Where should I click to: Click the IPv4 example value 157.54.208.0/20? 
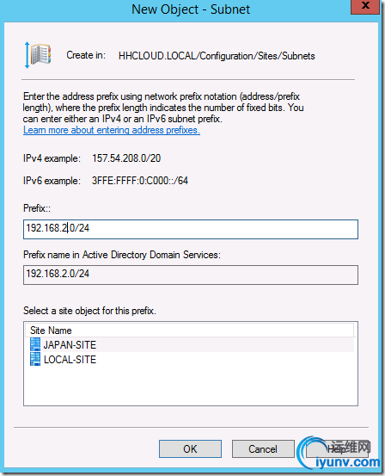pyautogui.click(x=126, y=158)
